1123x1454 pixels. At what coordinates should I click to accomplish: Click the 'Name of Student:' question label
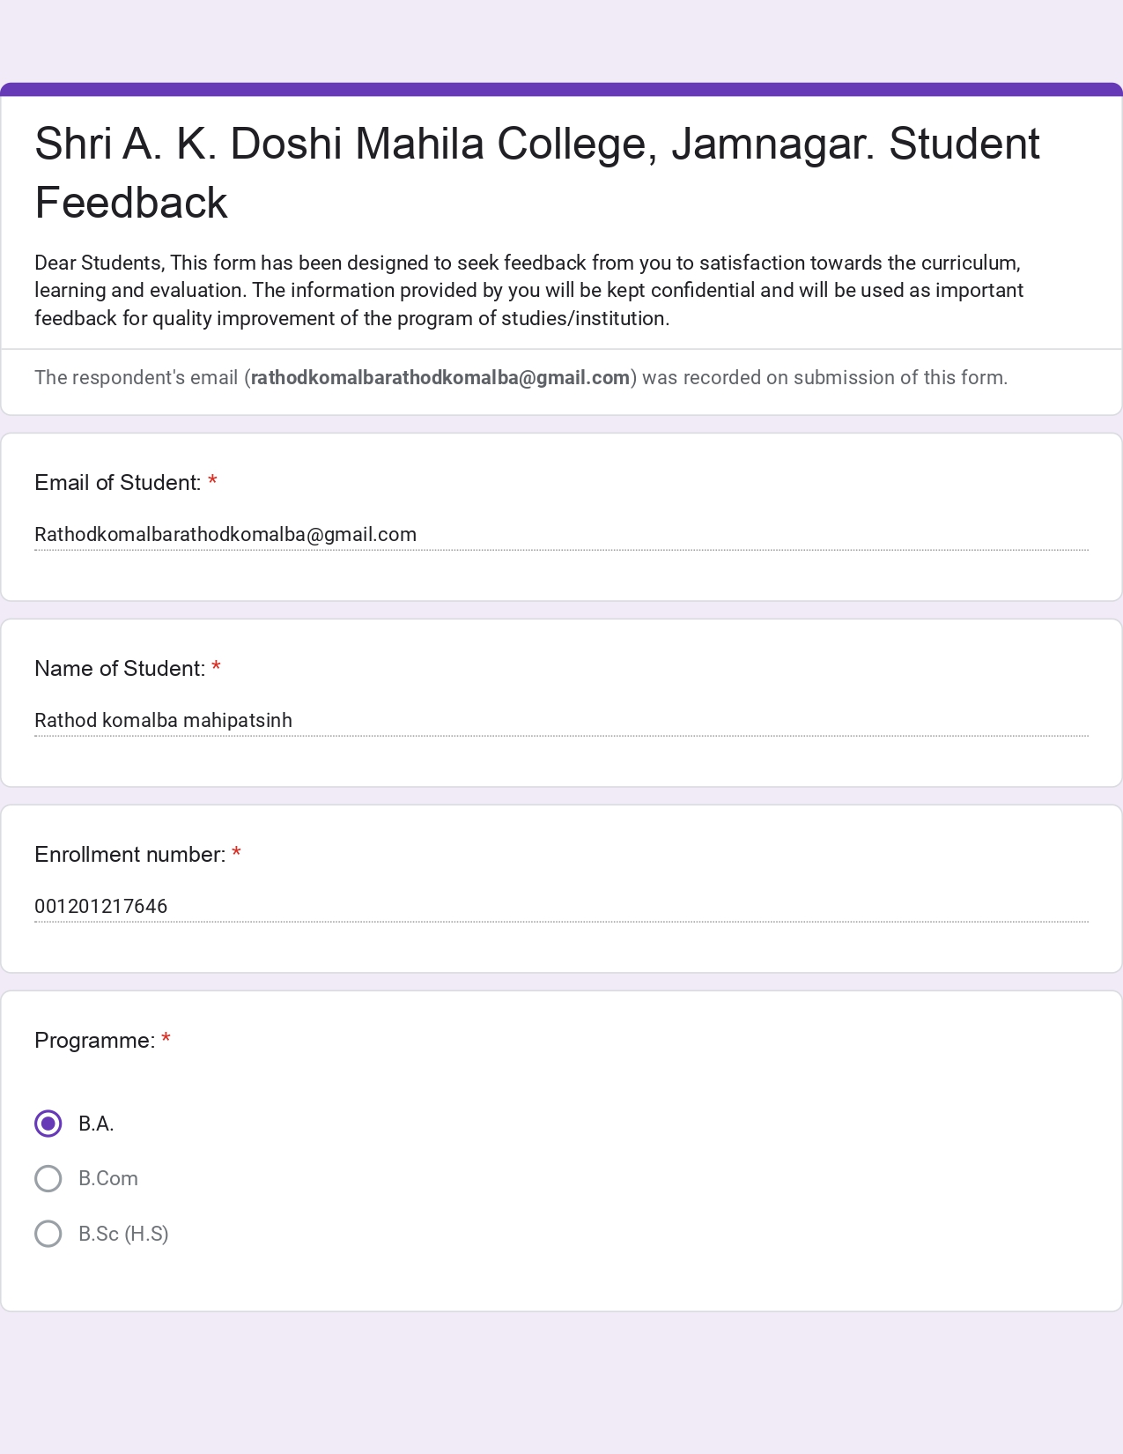120,669
